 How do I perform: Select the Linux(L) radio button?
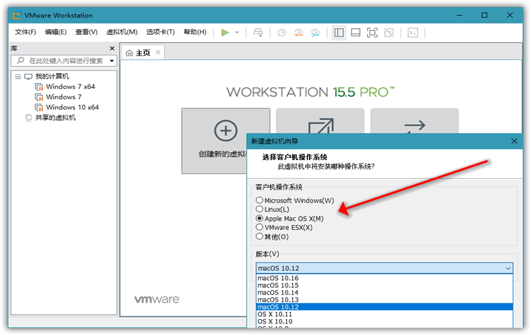259,209
